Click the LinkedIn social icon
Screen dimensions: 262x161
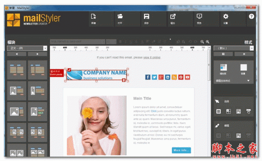click(168, 77)
